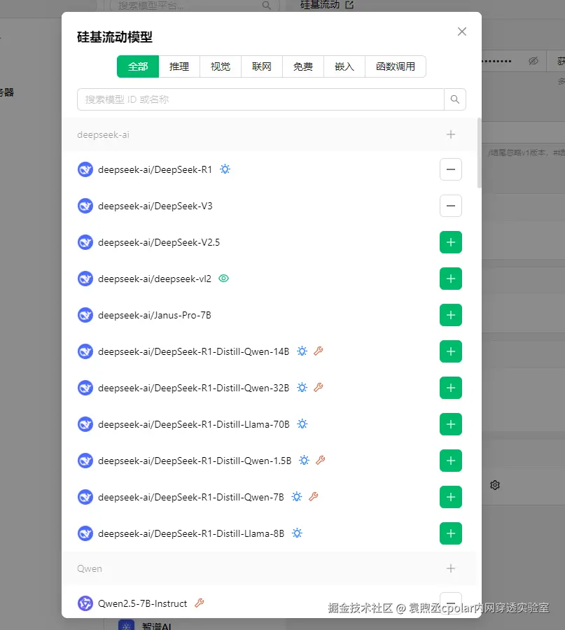
Task: Click the deepseek-ai group header
Action: (x=268, y=134)
